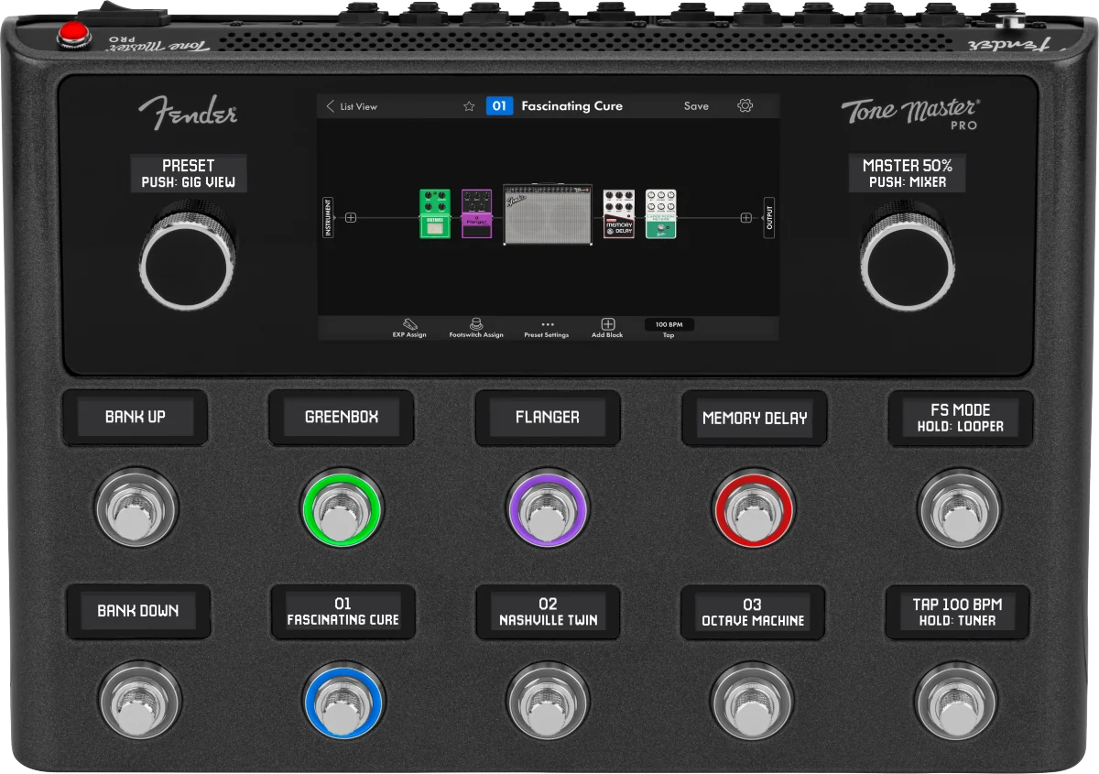
Task: Select preset 01 with blue-ringed footswitch
Action: (x=344, y=703)
